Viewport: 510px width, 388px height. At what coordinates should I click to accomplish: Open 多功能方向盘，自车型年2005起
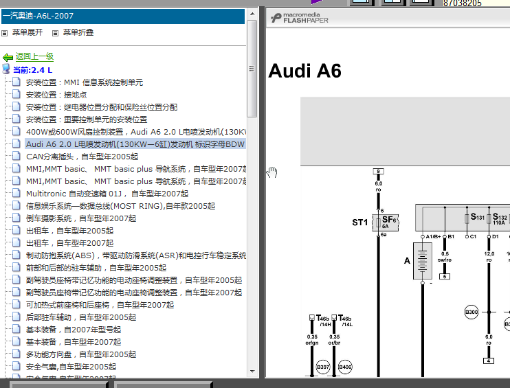pyautogui.click(x=81, y=354)
